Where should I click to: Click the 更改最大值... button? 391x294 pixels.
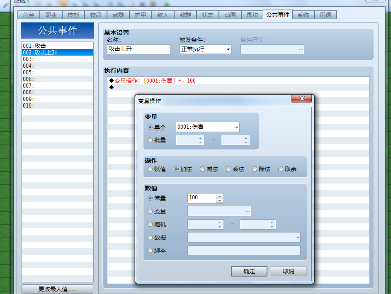[57, 289]
